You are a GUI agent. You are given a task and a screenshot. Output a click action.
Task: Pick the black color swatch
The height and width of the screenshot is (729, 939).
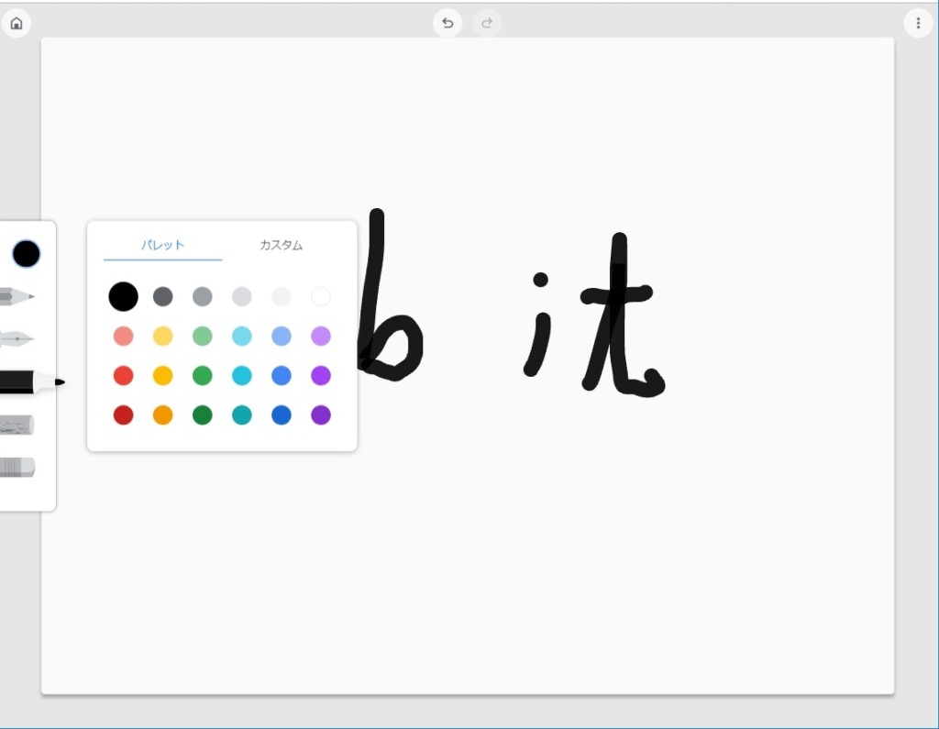pyautogui.click(x=123, y=296)
